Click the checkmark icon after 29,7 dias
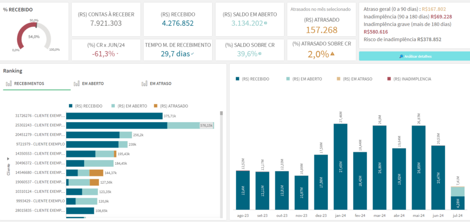This screenshot has width=470, height=222. [192, 54]
